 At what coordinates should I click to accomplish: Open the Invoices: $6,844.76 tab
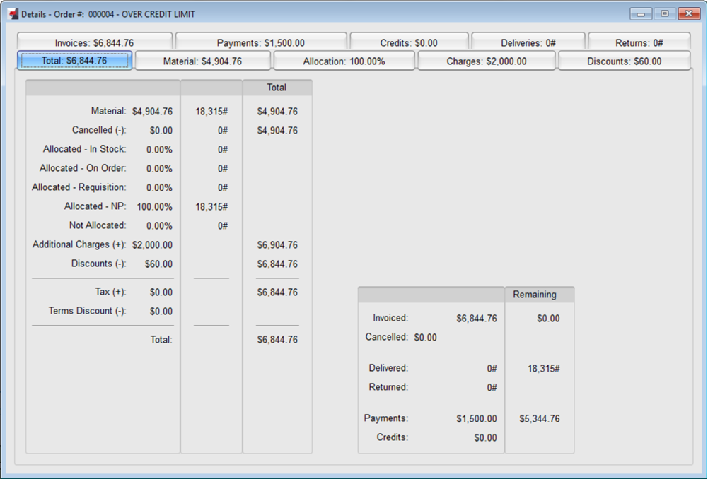(x=94, y=42)
